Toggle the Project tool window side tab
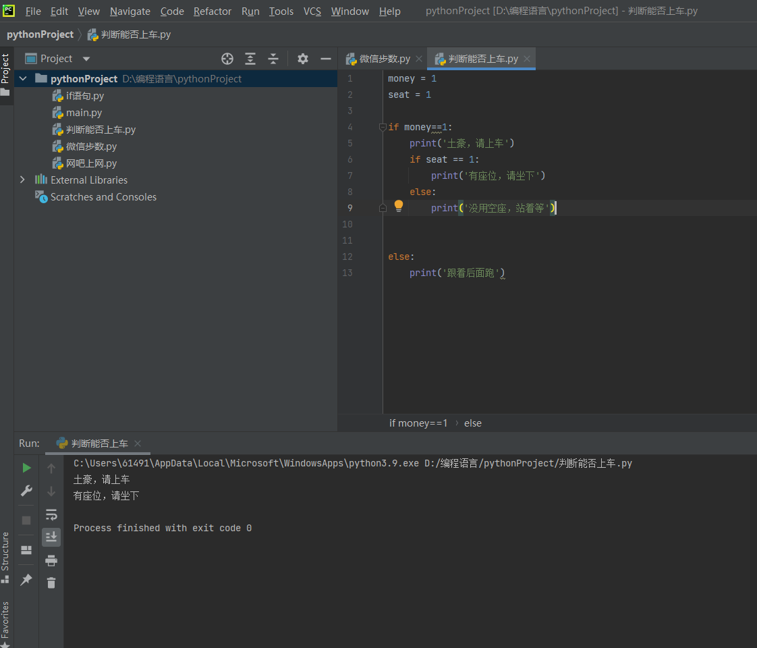The height and width of the screenshot is (648, 757). click(5, 74)
